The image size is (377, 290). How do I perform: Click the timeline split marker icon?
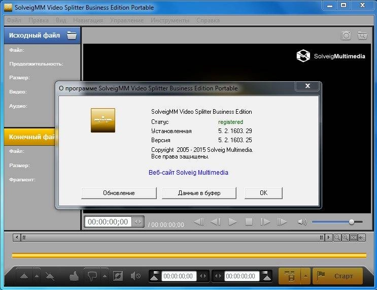click(x=362, y=238)
